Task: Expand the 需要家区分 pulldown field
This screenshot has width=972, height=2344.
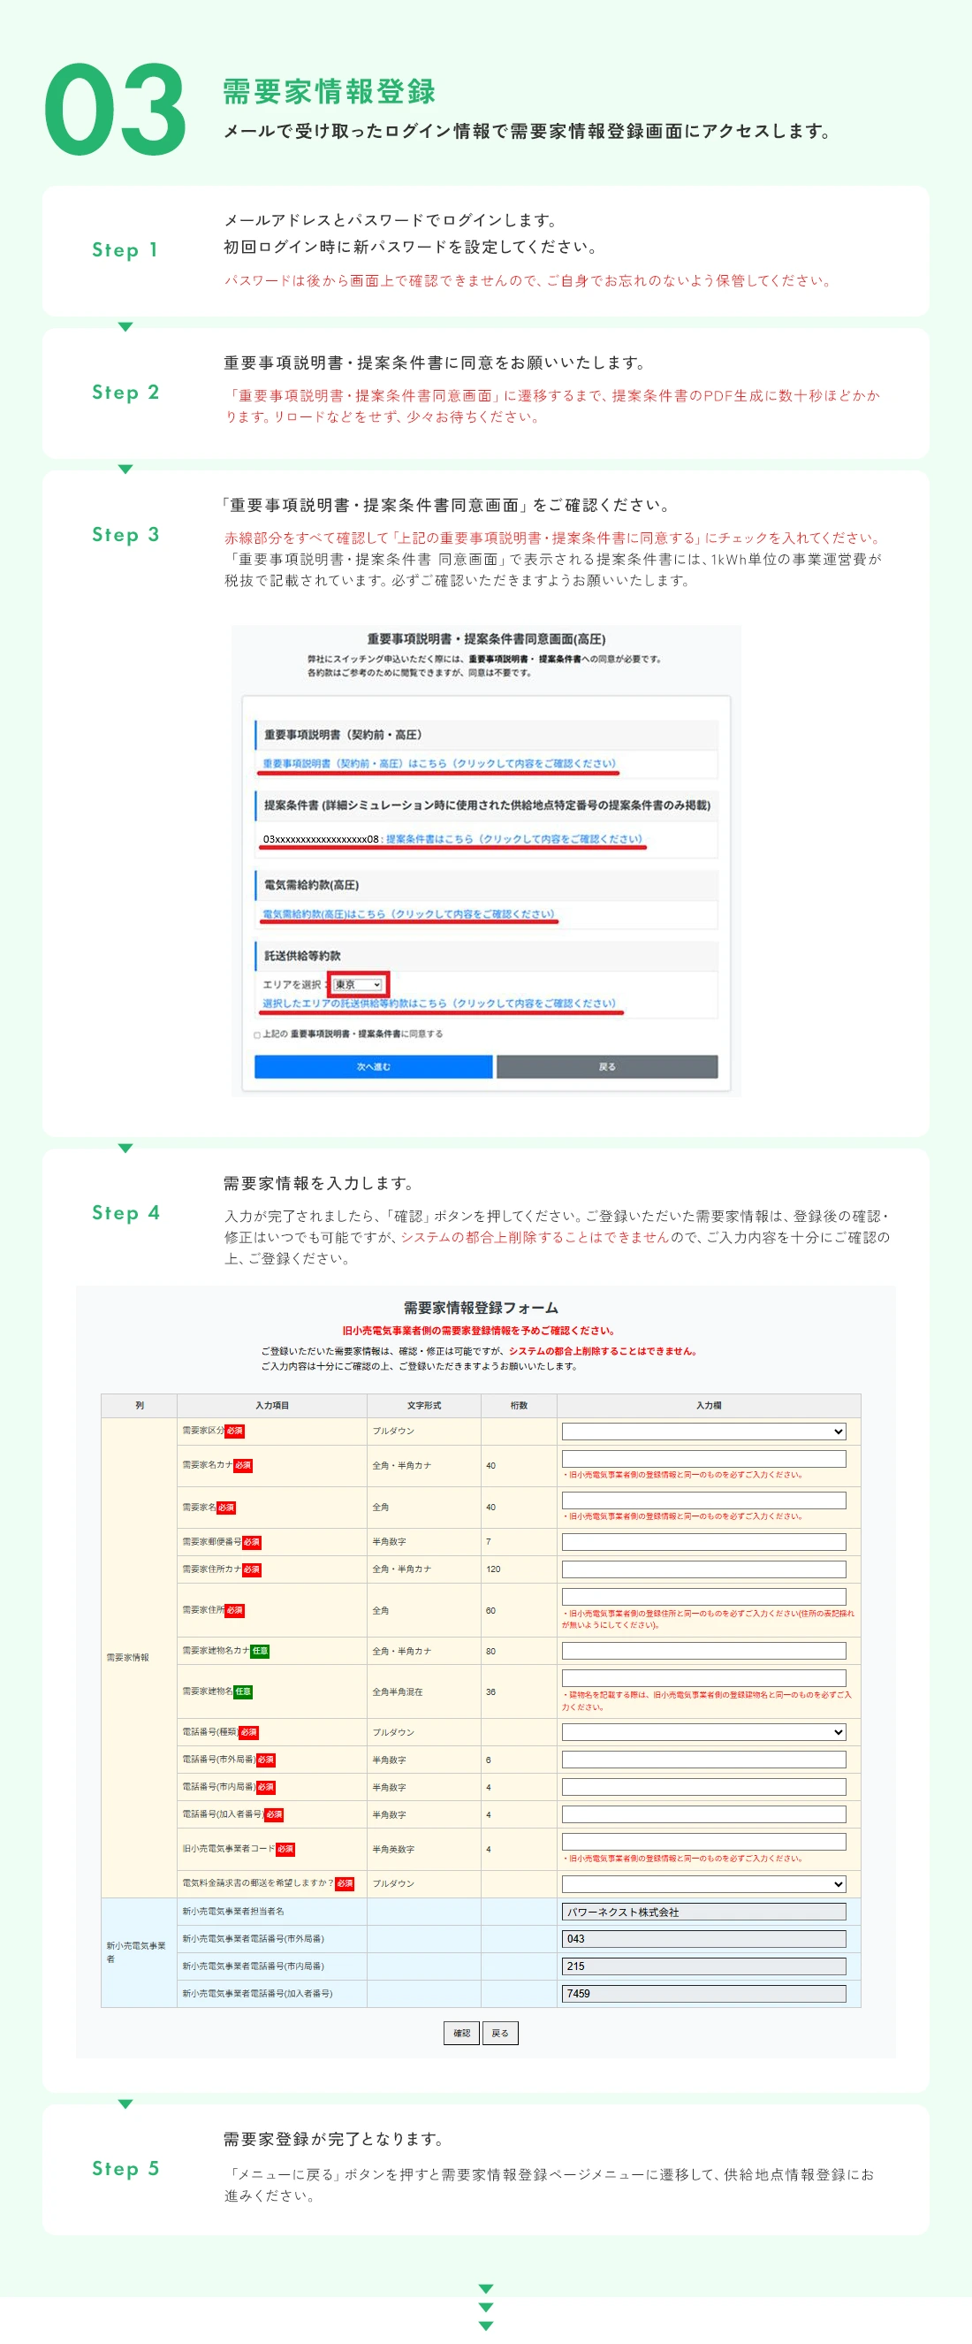Action: click(x=702, y=1432)
